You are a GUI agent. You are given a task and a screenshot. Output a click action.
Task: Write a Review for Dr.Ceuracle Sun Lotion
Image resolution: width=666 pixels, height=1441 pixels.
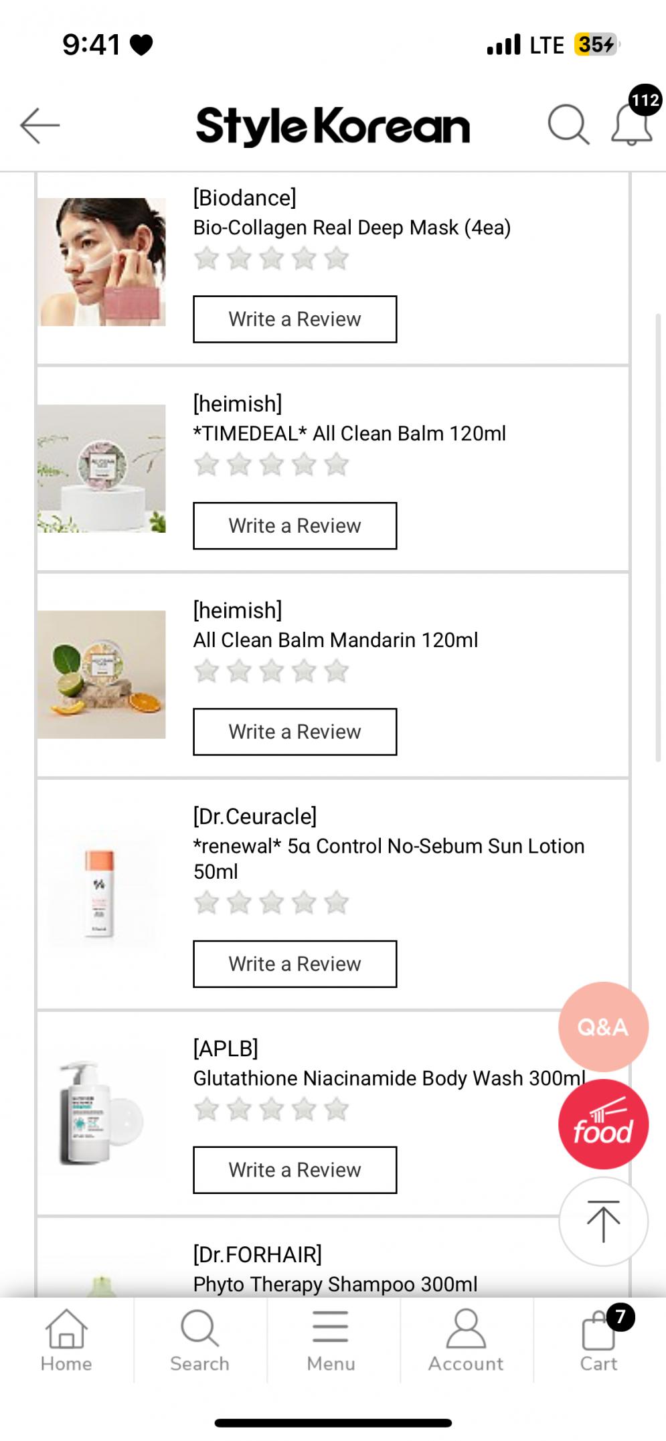pos(295,964)
